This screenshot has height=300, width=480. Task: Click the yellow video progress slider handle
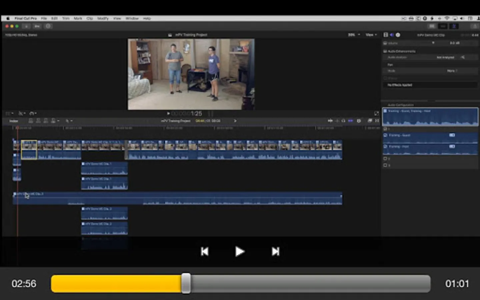point(186,284)
